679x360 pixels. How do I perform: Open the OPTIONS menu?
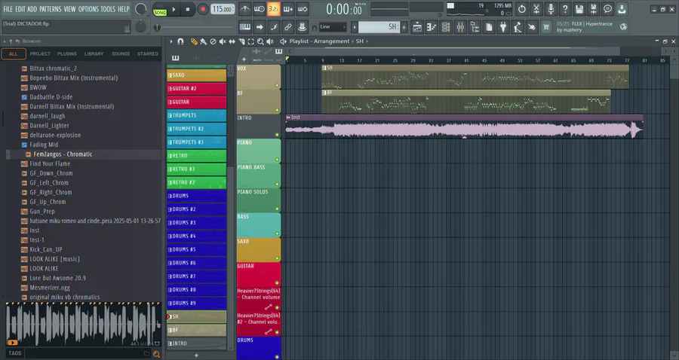88,8
